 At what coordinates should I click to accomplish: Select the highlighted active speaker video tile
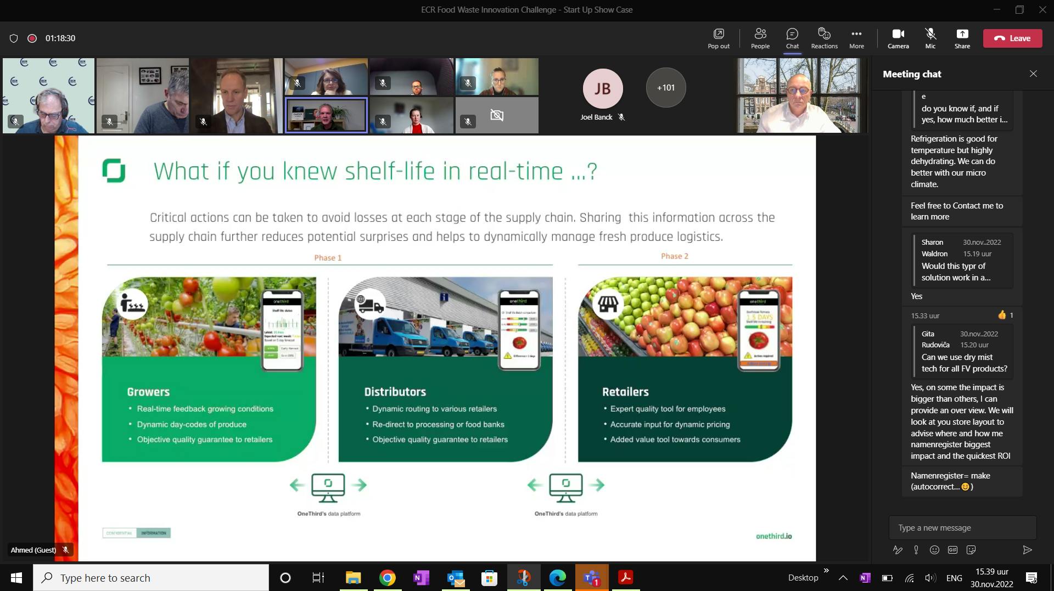pos(326,115)
